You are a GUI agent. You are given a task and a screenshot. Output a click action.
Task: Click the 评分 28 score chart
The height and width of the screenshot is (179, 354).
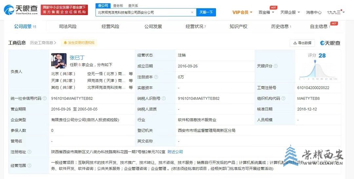click(318, 67)
